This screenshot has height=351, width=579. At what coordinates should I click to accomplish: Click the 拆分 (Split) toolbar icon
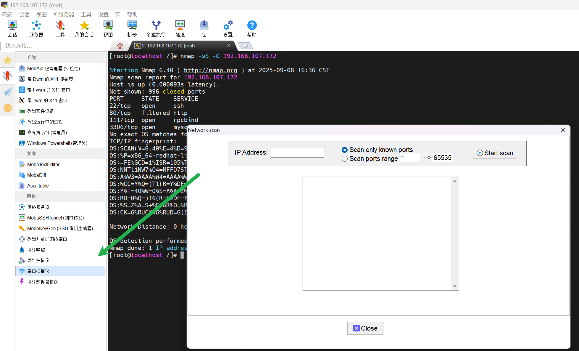click(132, 29)
